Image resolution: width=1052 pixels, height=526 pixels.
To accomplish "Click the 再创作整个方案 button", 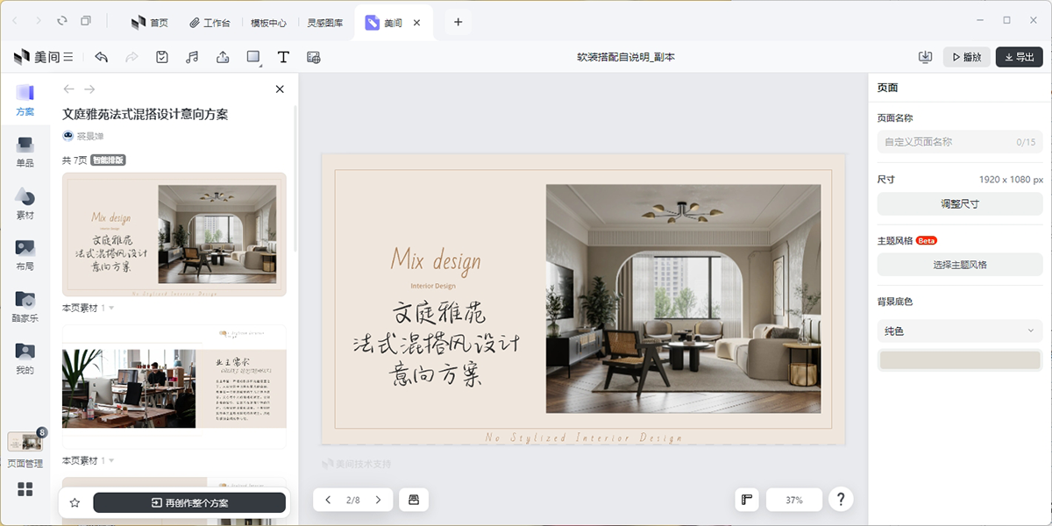I will pos(189,502).
